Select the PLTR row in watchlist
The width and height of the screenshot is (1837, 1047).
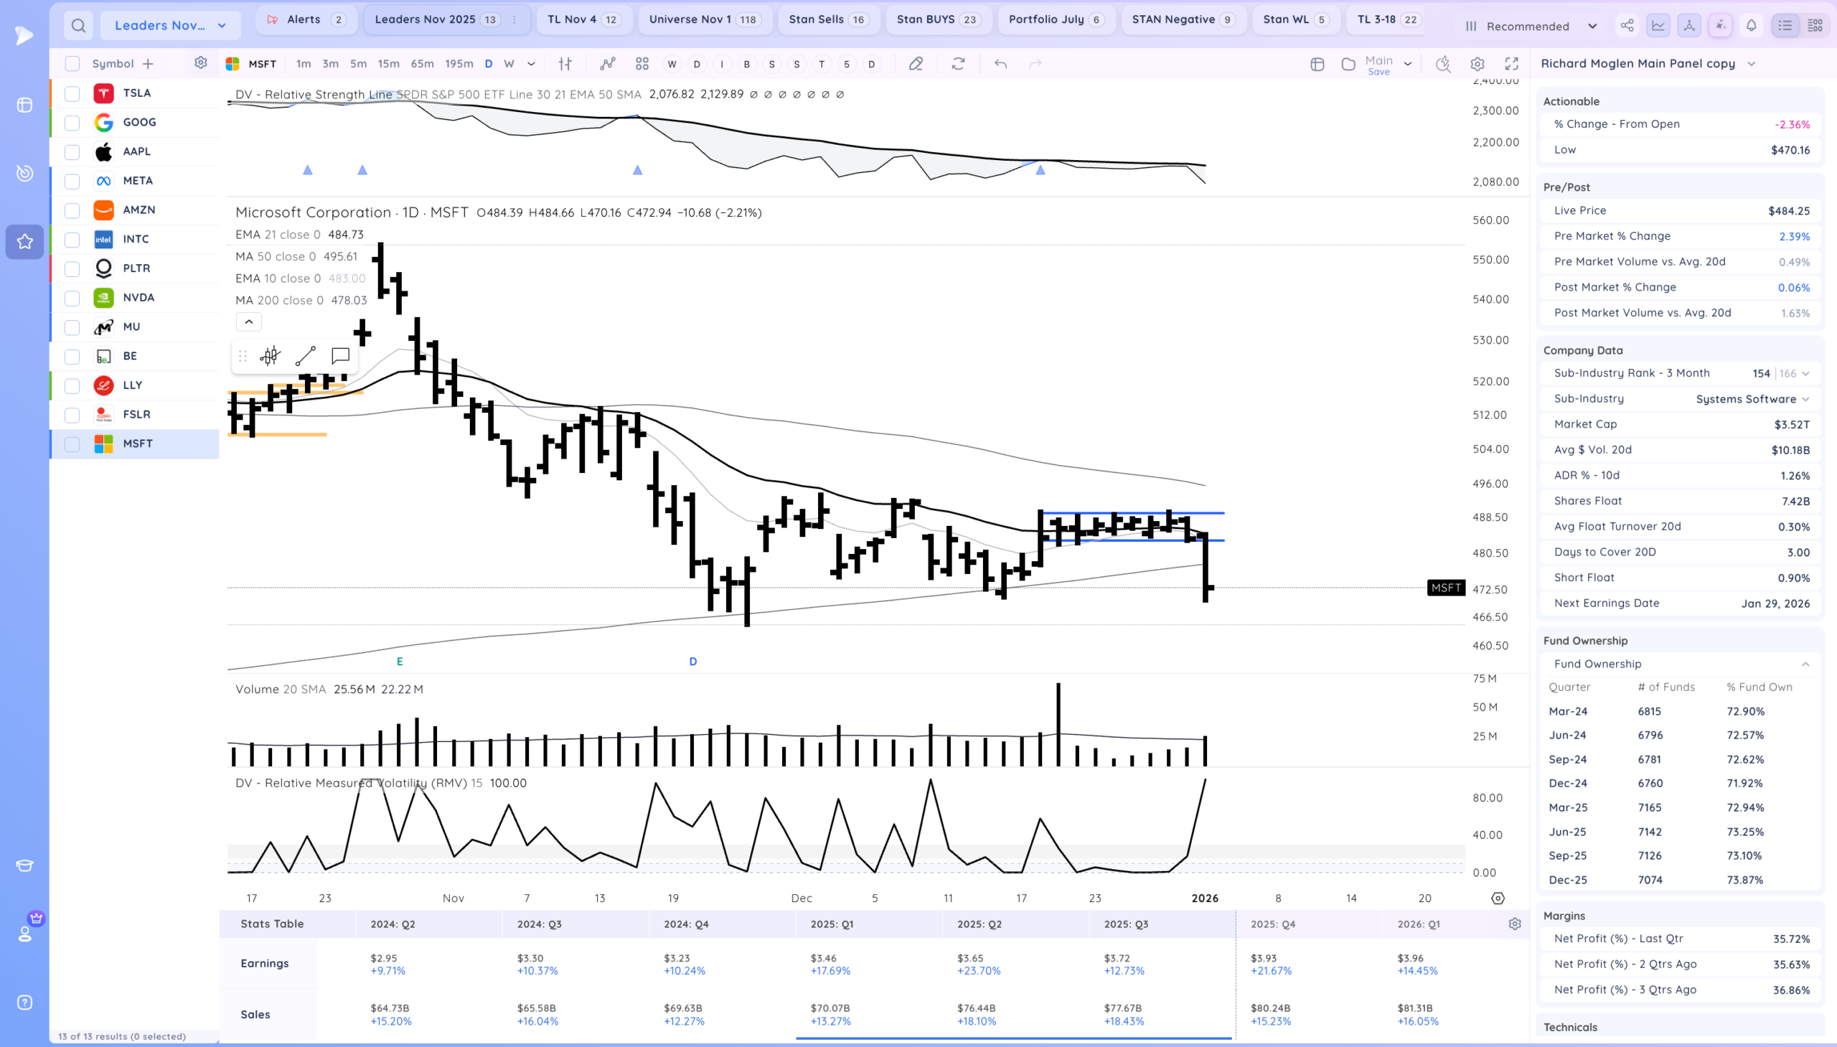click(x=136, y=268)
